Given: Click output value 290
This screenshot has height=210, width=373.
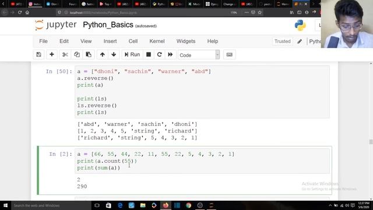Looking at the screenshot, I should (x=82, y=186).
